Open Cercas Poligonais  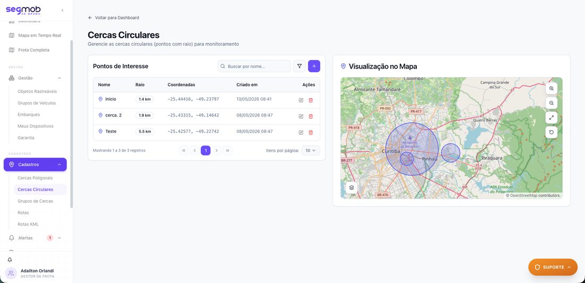click(x=35, y=178)
